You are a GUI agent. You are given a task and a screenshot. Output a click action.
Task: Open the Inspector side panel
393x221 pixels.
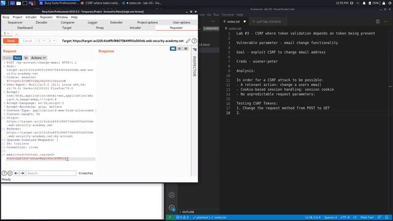195,66
